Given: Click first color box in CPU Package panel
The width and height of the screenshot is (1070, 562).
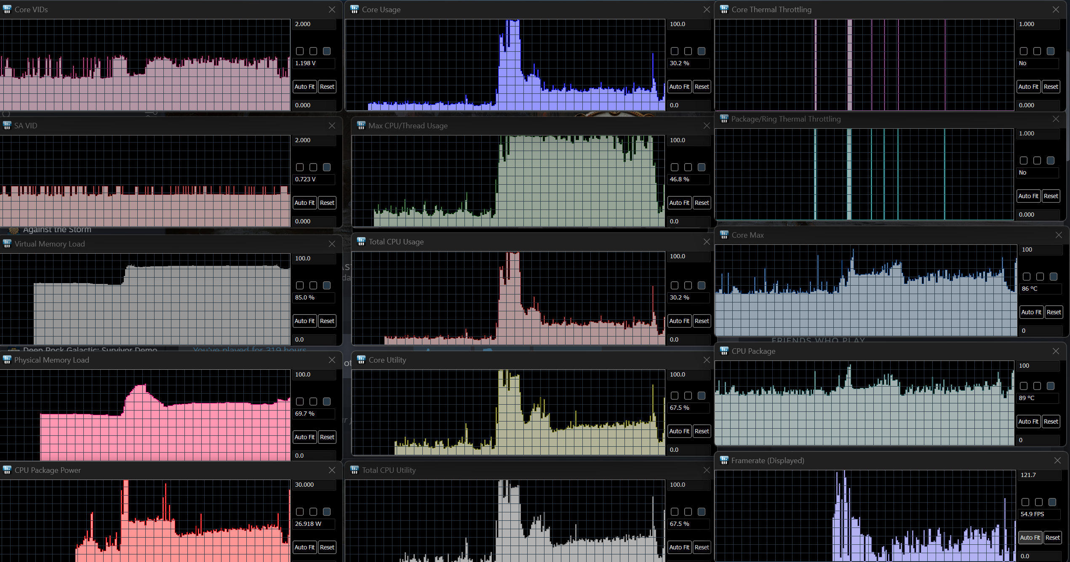Looking at the screenshot, I should point(1024,386).
